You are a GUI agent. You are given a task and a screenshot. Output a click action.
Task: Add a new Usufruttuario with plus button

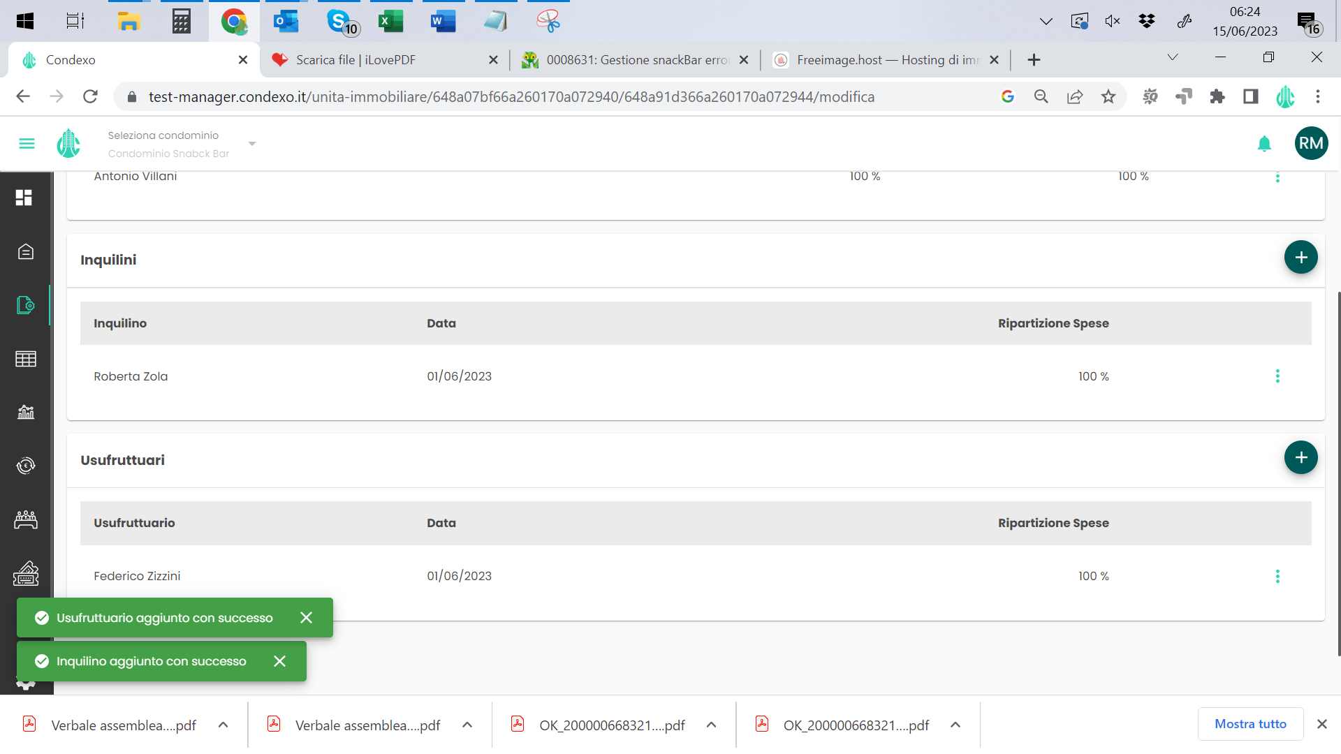click(x=1300, y=457)
